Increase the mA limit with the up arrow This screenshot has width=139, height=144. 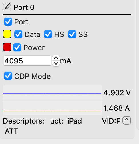56,58
